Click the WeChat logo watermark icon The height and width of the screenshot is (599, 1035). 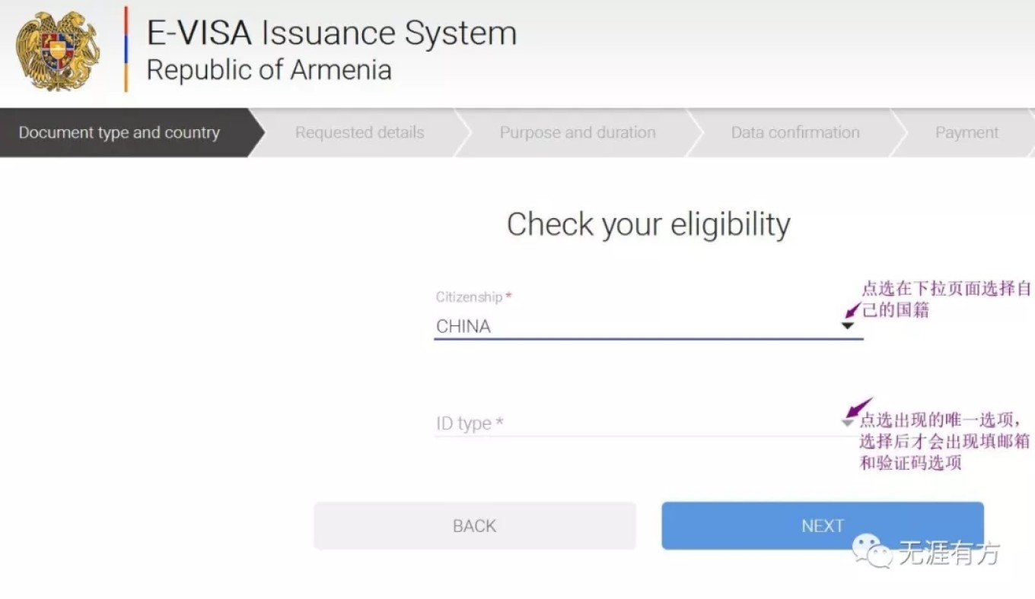pos(871,551)
